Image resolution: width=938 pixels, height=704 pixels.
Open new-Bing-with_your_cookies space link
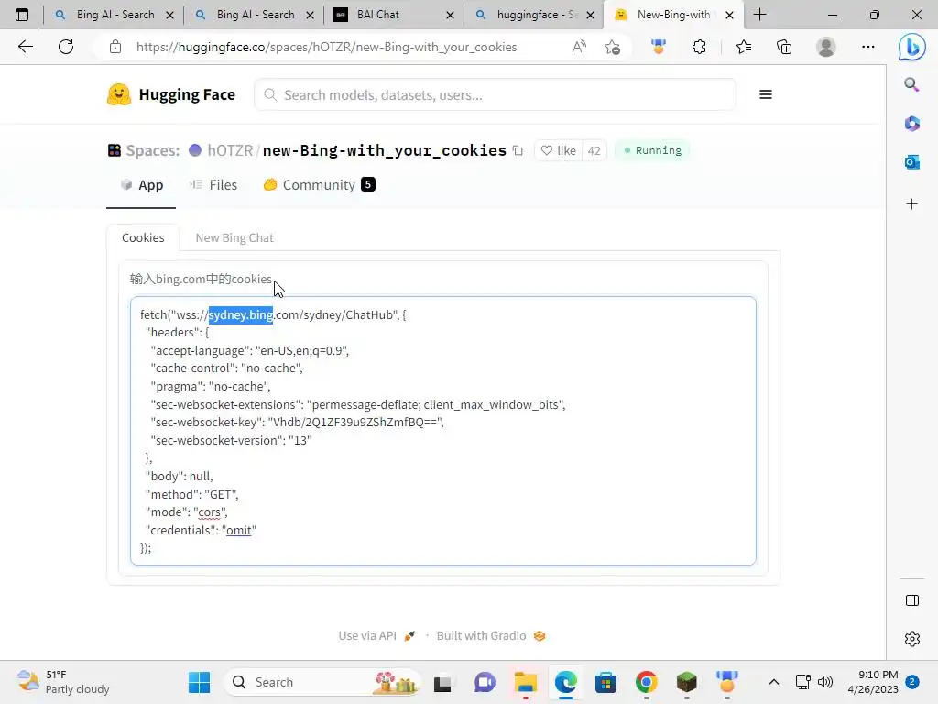[x=384, y=150]
